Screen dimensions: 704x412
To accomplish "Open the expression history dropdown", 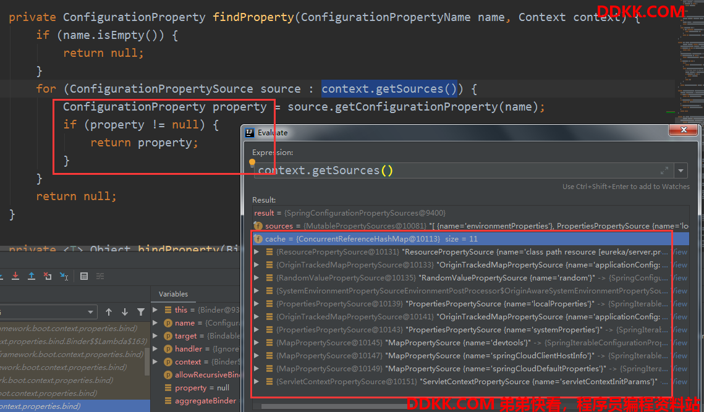I will [x=681, y=170].
